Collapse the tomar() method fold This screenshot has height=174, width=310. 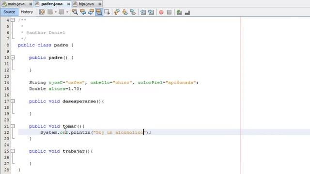(13, 126)
